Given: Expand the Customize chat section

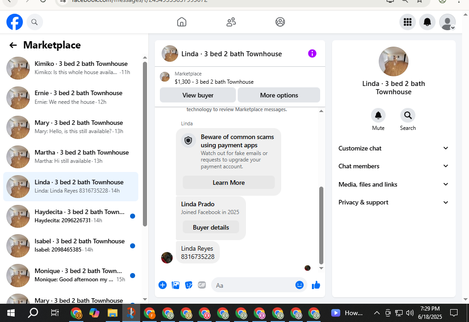Looking at the screenshot, I should (x=393, y=148).
